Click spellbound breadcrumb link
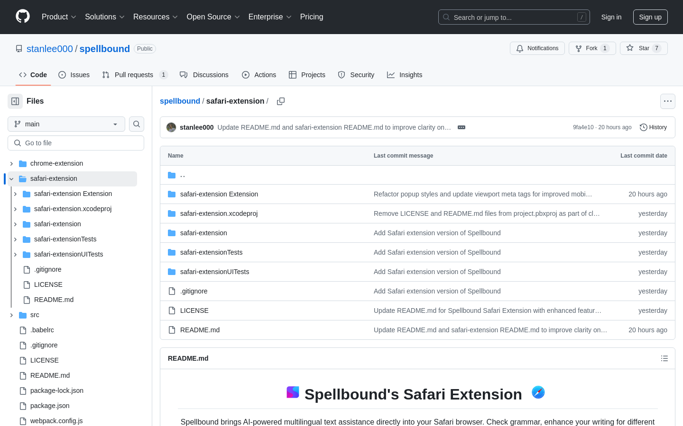The width and height of the screenshot is (683, 426). 180,101
